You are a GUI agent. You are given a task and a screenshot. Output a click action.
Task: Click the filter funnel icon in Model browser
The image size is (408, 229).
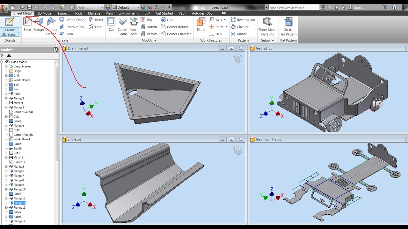pos(2,56)
